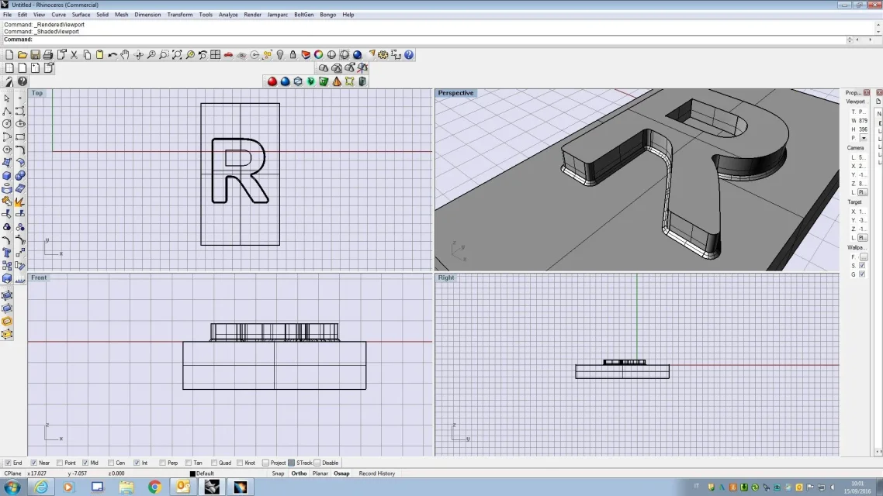Toggle the Project osnap checkbox
Viewport: 883px width, 496px height.
pos(265,463)
